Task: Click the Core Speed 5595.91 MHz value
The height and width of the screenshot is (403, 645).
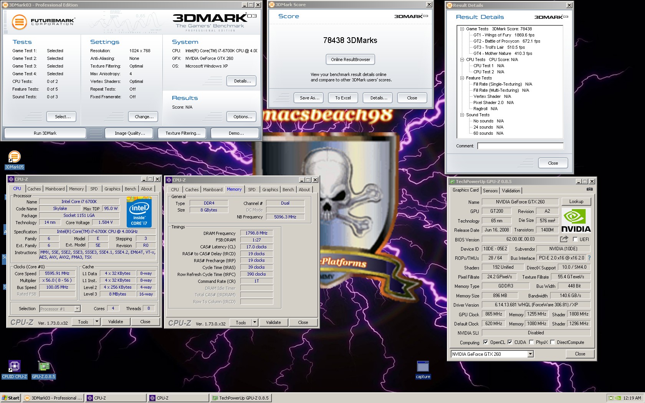Action: point(57,274)
